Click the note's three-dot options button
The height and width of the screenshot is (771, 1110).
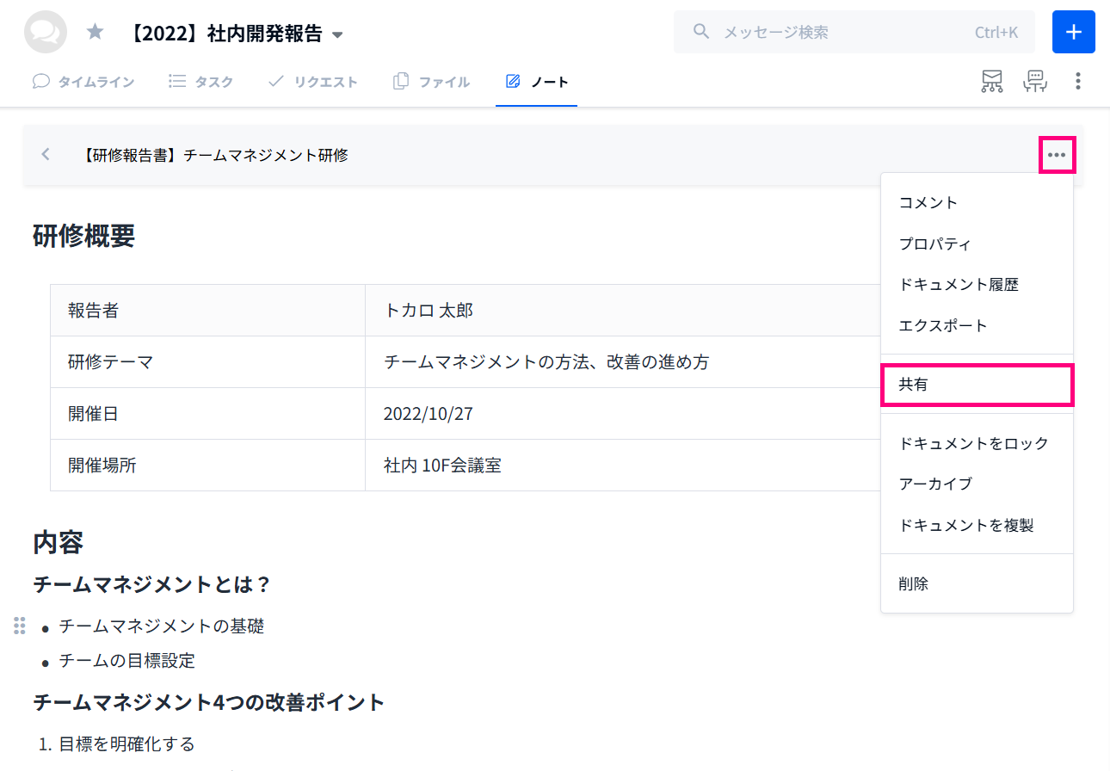pyautogui.click(x=1057, y=155)
